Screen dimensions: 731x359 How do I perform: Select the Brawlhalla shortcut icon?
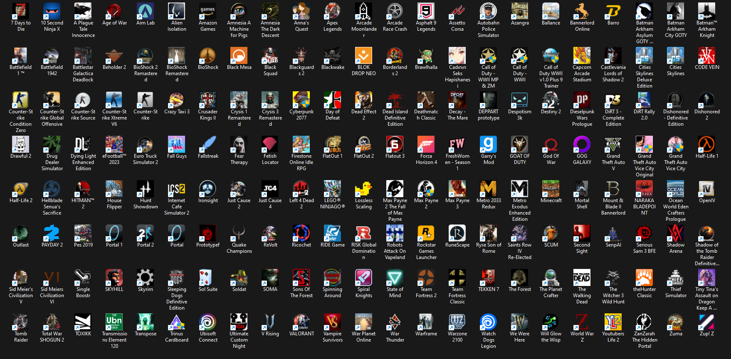coord(426,56)
